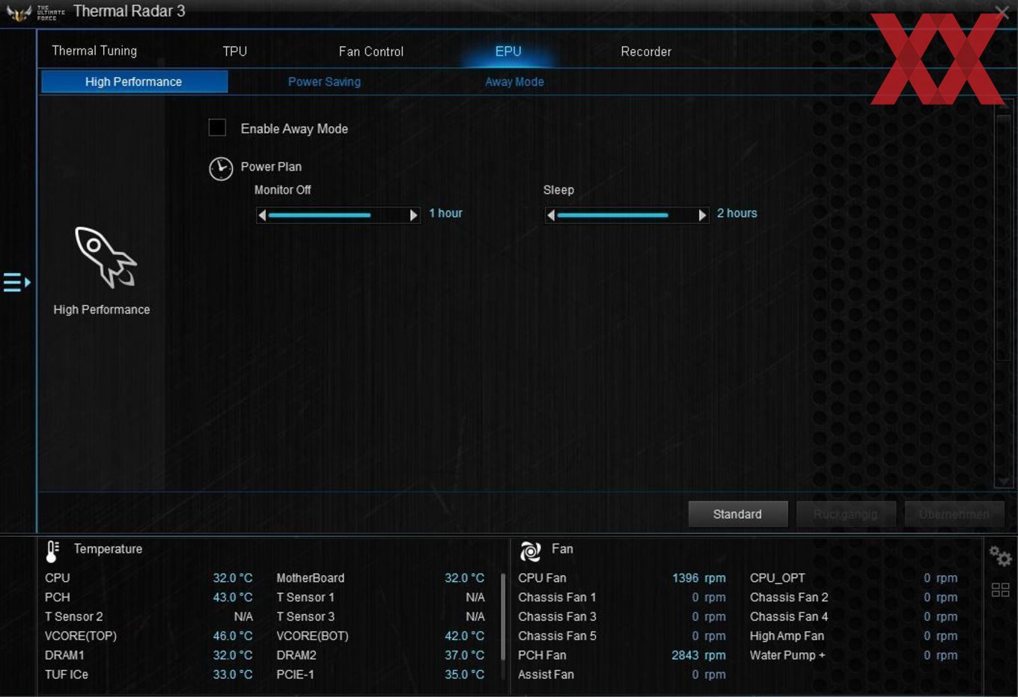Click the T Sensor 3 row
This screenshot has width=1018, height=697.
380,617
